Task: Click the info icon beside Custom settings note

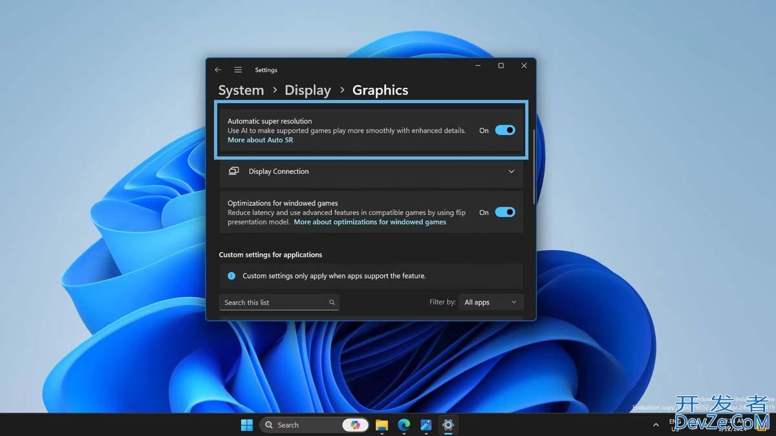Action: click(232, 276)
